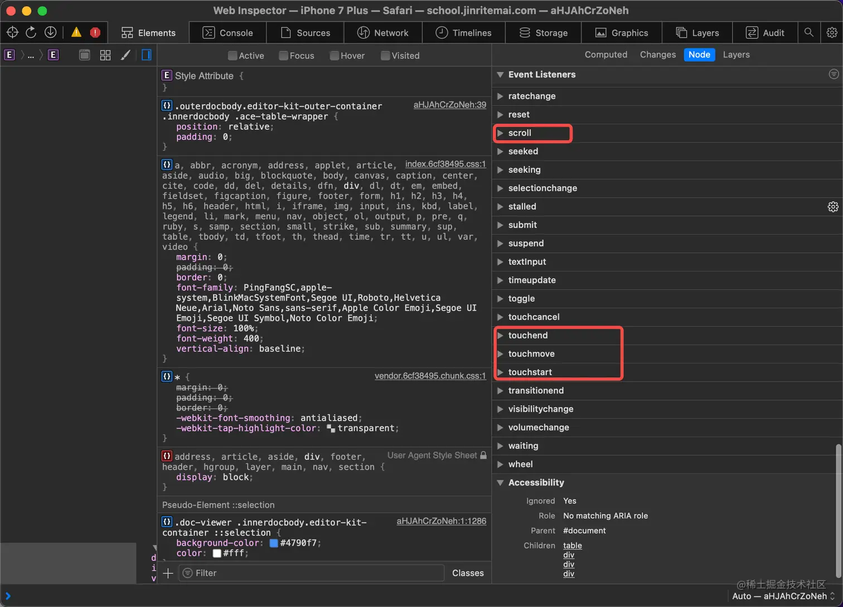Add a new style rule with plus
843x607 pixels.
pyautogui.click(x=168, y=573)
